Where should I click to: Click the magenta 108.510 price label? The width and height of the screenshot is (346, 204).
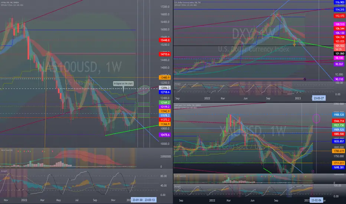tap(340, 24)
